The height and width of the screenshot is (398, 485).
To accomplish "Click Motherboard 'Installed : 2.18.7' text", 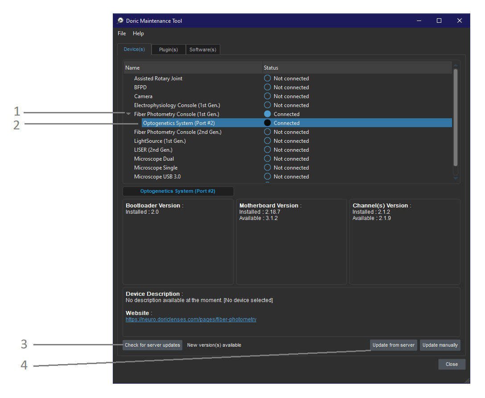I will click(259, 212).
